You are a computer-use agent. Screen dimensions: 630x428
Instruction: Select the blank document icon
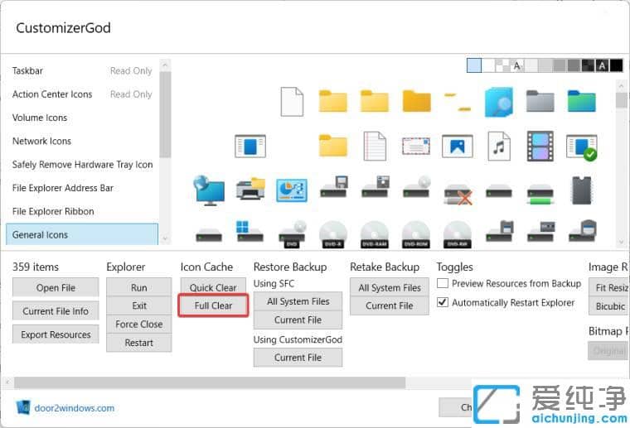pos(292,102)
